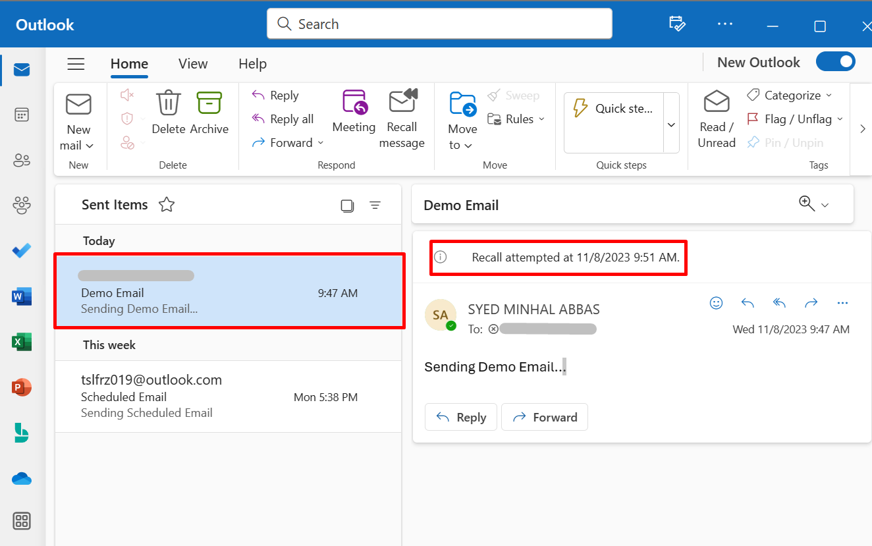Click the Forward button below the message
872x546 pixels.
coord(544,417)
